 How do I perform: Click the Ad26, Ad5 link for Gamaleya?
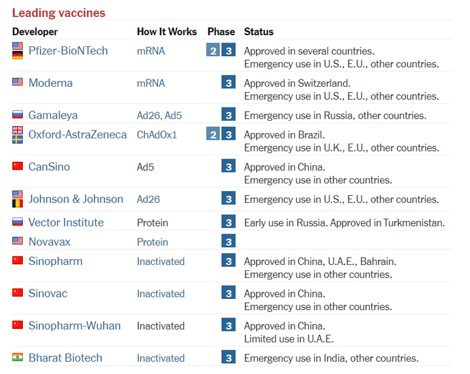pyautogui.click(x=159, y=116)
